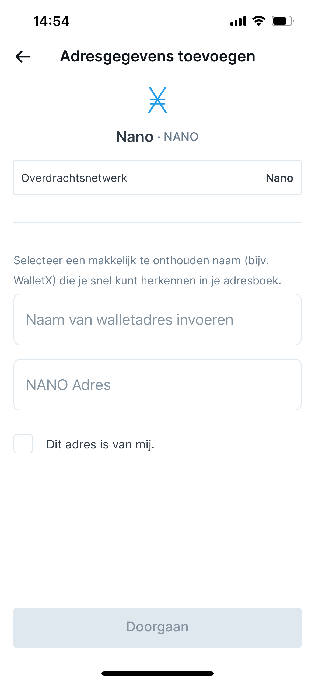Tap the NANO ticker symbol label
The image size is (315, 682).
(x=181, y=137)
